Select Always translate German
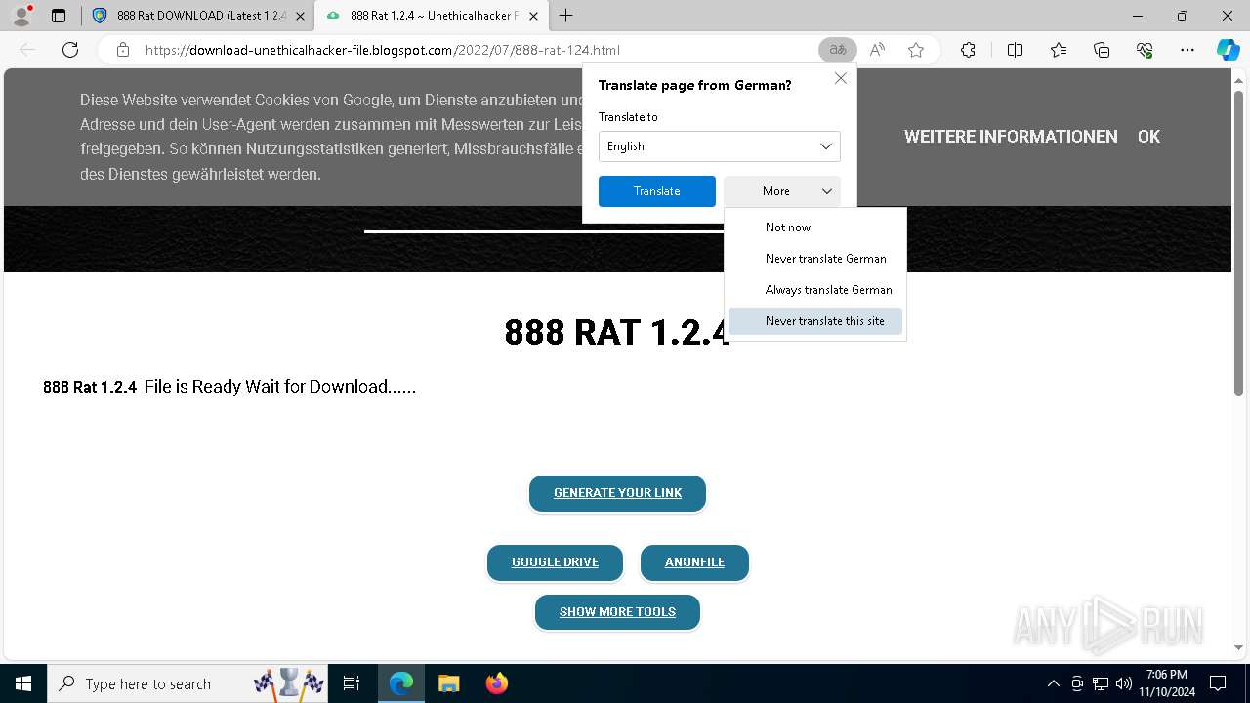 click(815, 290)
